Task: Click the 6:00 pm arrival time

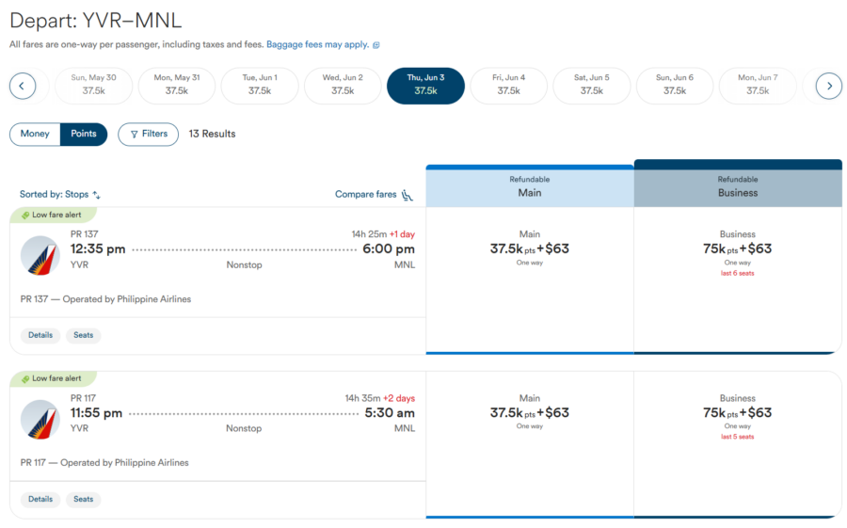Action: click(389, 249)
